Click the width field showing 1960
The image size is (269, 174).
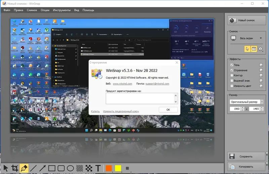click(x=235, y=109)
